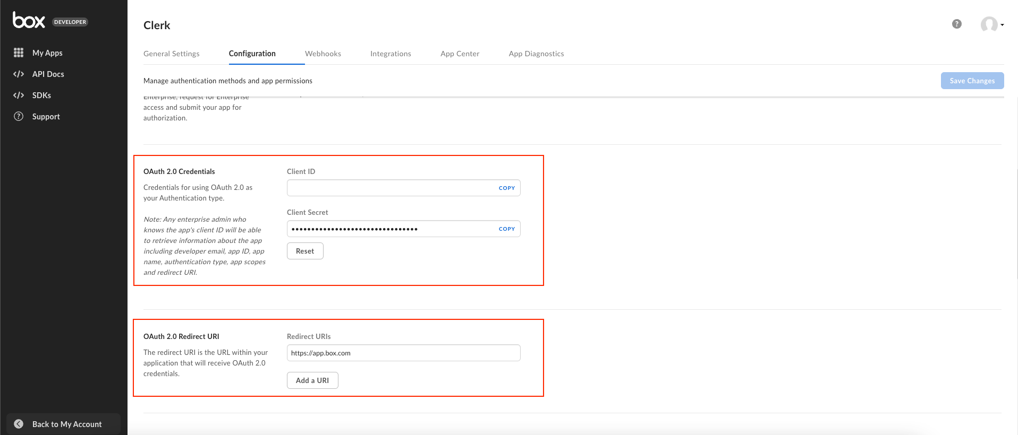Click the API Docs code icon
This screenshot has width=1018, height=435.
click(x=19, y=74)
